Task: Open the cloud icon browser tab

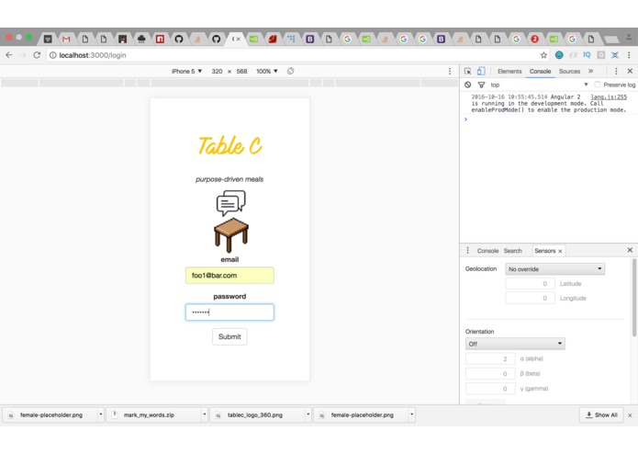Action: tap(141, 40)
